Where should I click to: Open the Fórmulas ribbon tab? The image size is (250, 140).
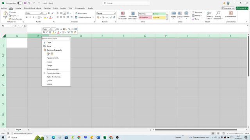tap(47, 8)
